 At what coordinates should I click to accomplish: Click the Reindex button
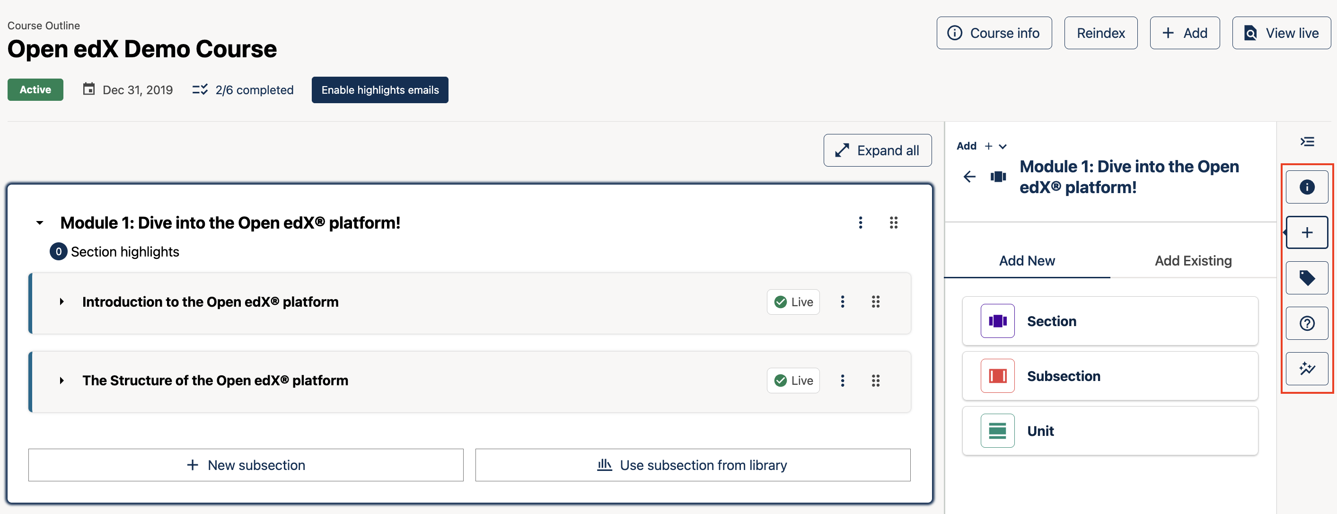1100,33
